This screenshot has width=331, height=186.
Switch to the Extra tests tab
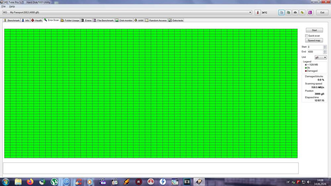click(x=176, y=20)
